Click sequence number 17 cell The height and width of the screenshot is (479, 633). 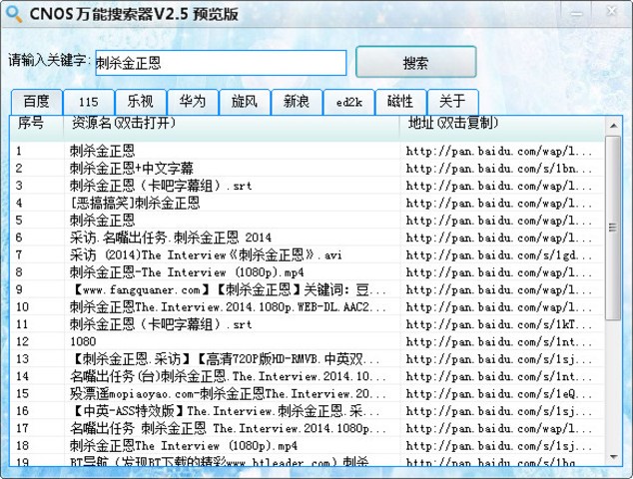click(x=22, y=428)
